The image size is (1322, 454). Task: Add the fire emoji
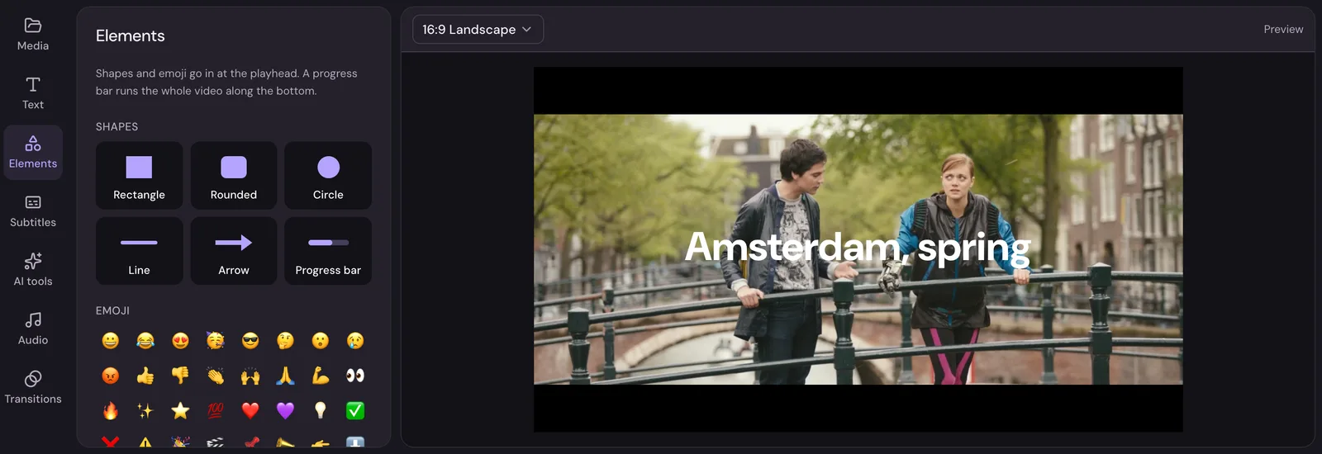[x=110, y=410]
